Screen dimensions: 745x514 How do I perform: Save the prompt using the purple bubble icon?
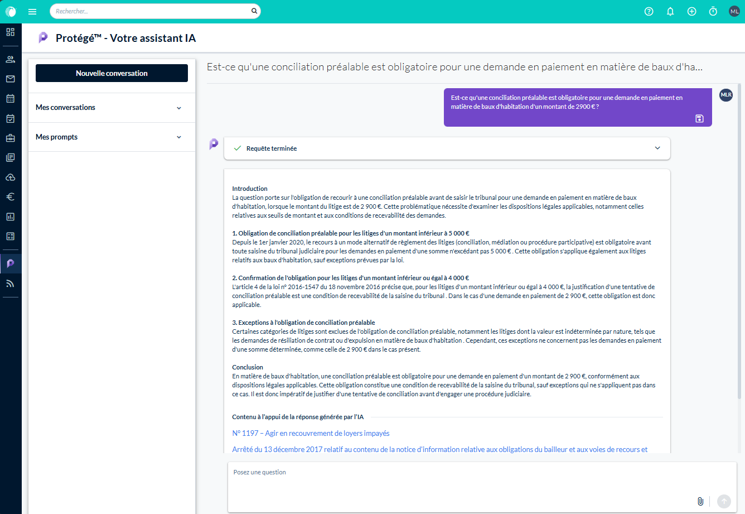click(x=699, y=118)
